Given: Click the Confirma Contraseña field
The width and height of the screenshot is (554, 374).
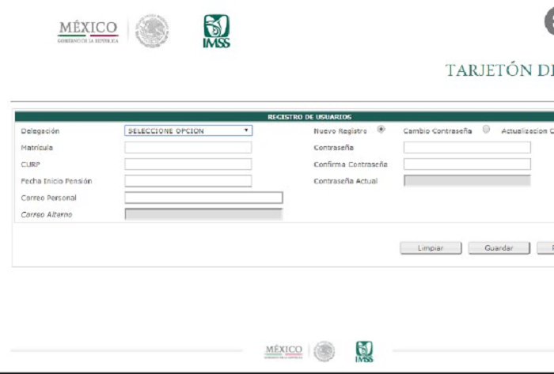Looking at the screenshot, I should point(467,164).
